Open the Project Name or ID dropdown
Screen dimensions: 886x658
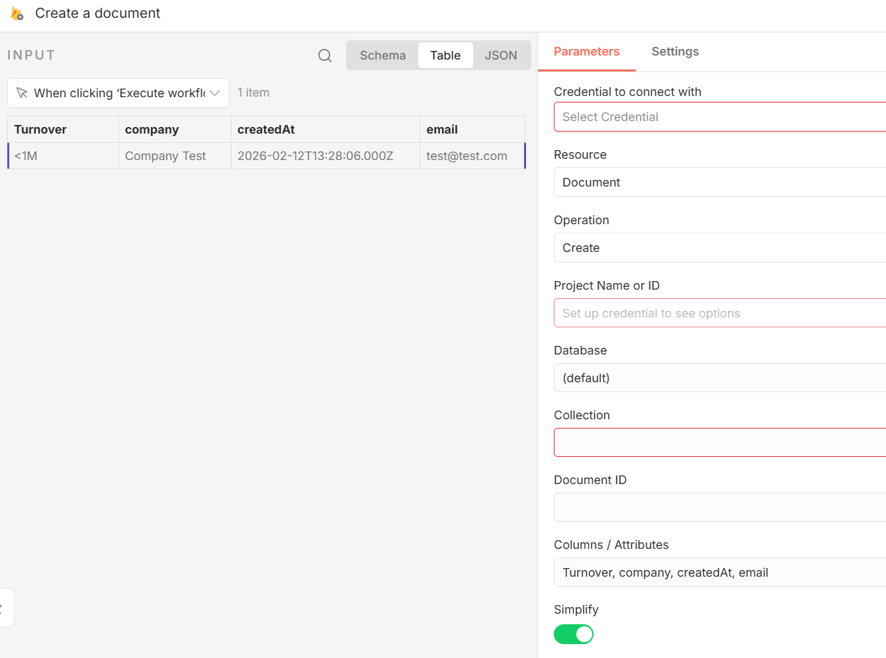pos(719,313)
